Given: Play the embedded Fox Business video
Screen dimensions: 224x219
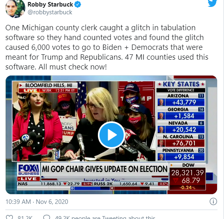Looking at the screenshot, I should point(111,135).
